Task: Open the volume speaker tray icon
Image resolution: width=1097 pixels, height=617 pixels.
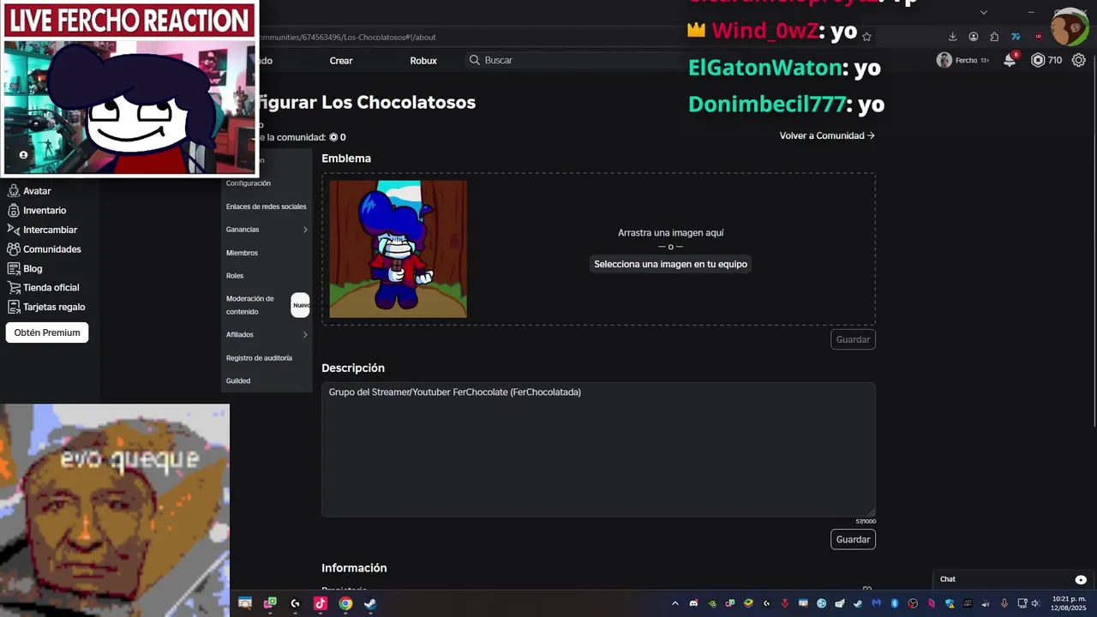Action: tap(1035, 603)
